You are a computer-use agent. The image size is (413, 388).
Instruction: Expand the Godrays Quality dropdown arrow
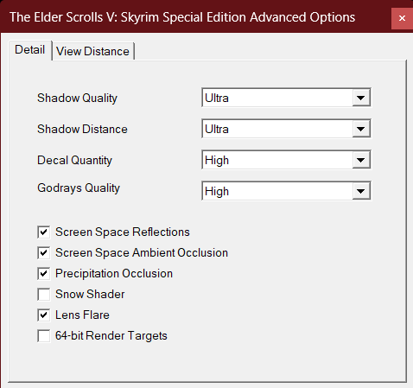(x=361, y=191)
